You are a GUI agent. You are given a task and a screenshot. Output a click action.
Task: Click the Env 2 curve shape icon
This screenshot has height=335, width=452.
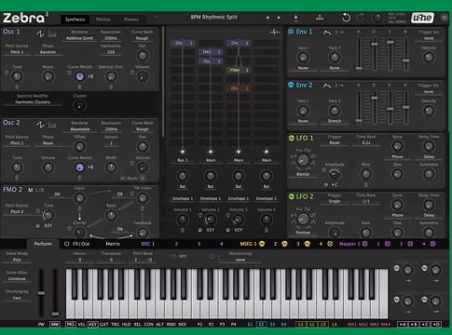click(326, 86)
